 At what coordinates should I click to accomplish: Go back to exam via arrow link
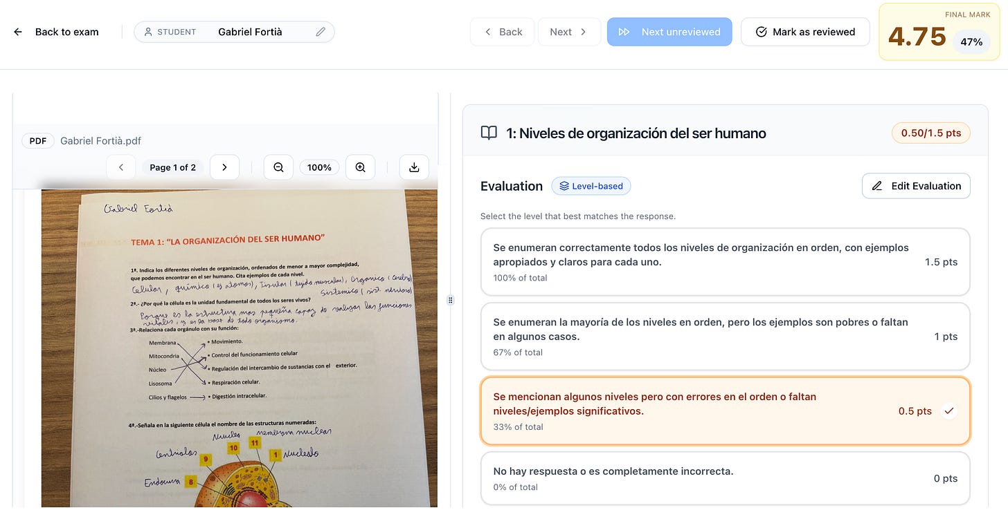pyautogui.click(x=57, y=32)
